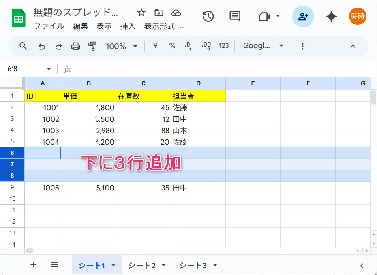Open the 100% zoom dropdown
377x275 pixels.
click(122, 46)
